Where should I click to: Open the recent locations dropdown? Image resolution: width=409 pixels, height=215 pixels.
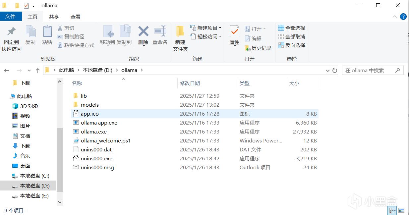tap(29, 71)
